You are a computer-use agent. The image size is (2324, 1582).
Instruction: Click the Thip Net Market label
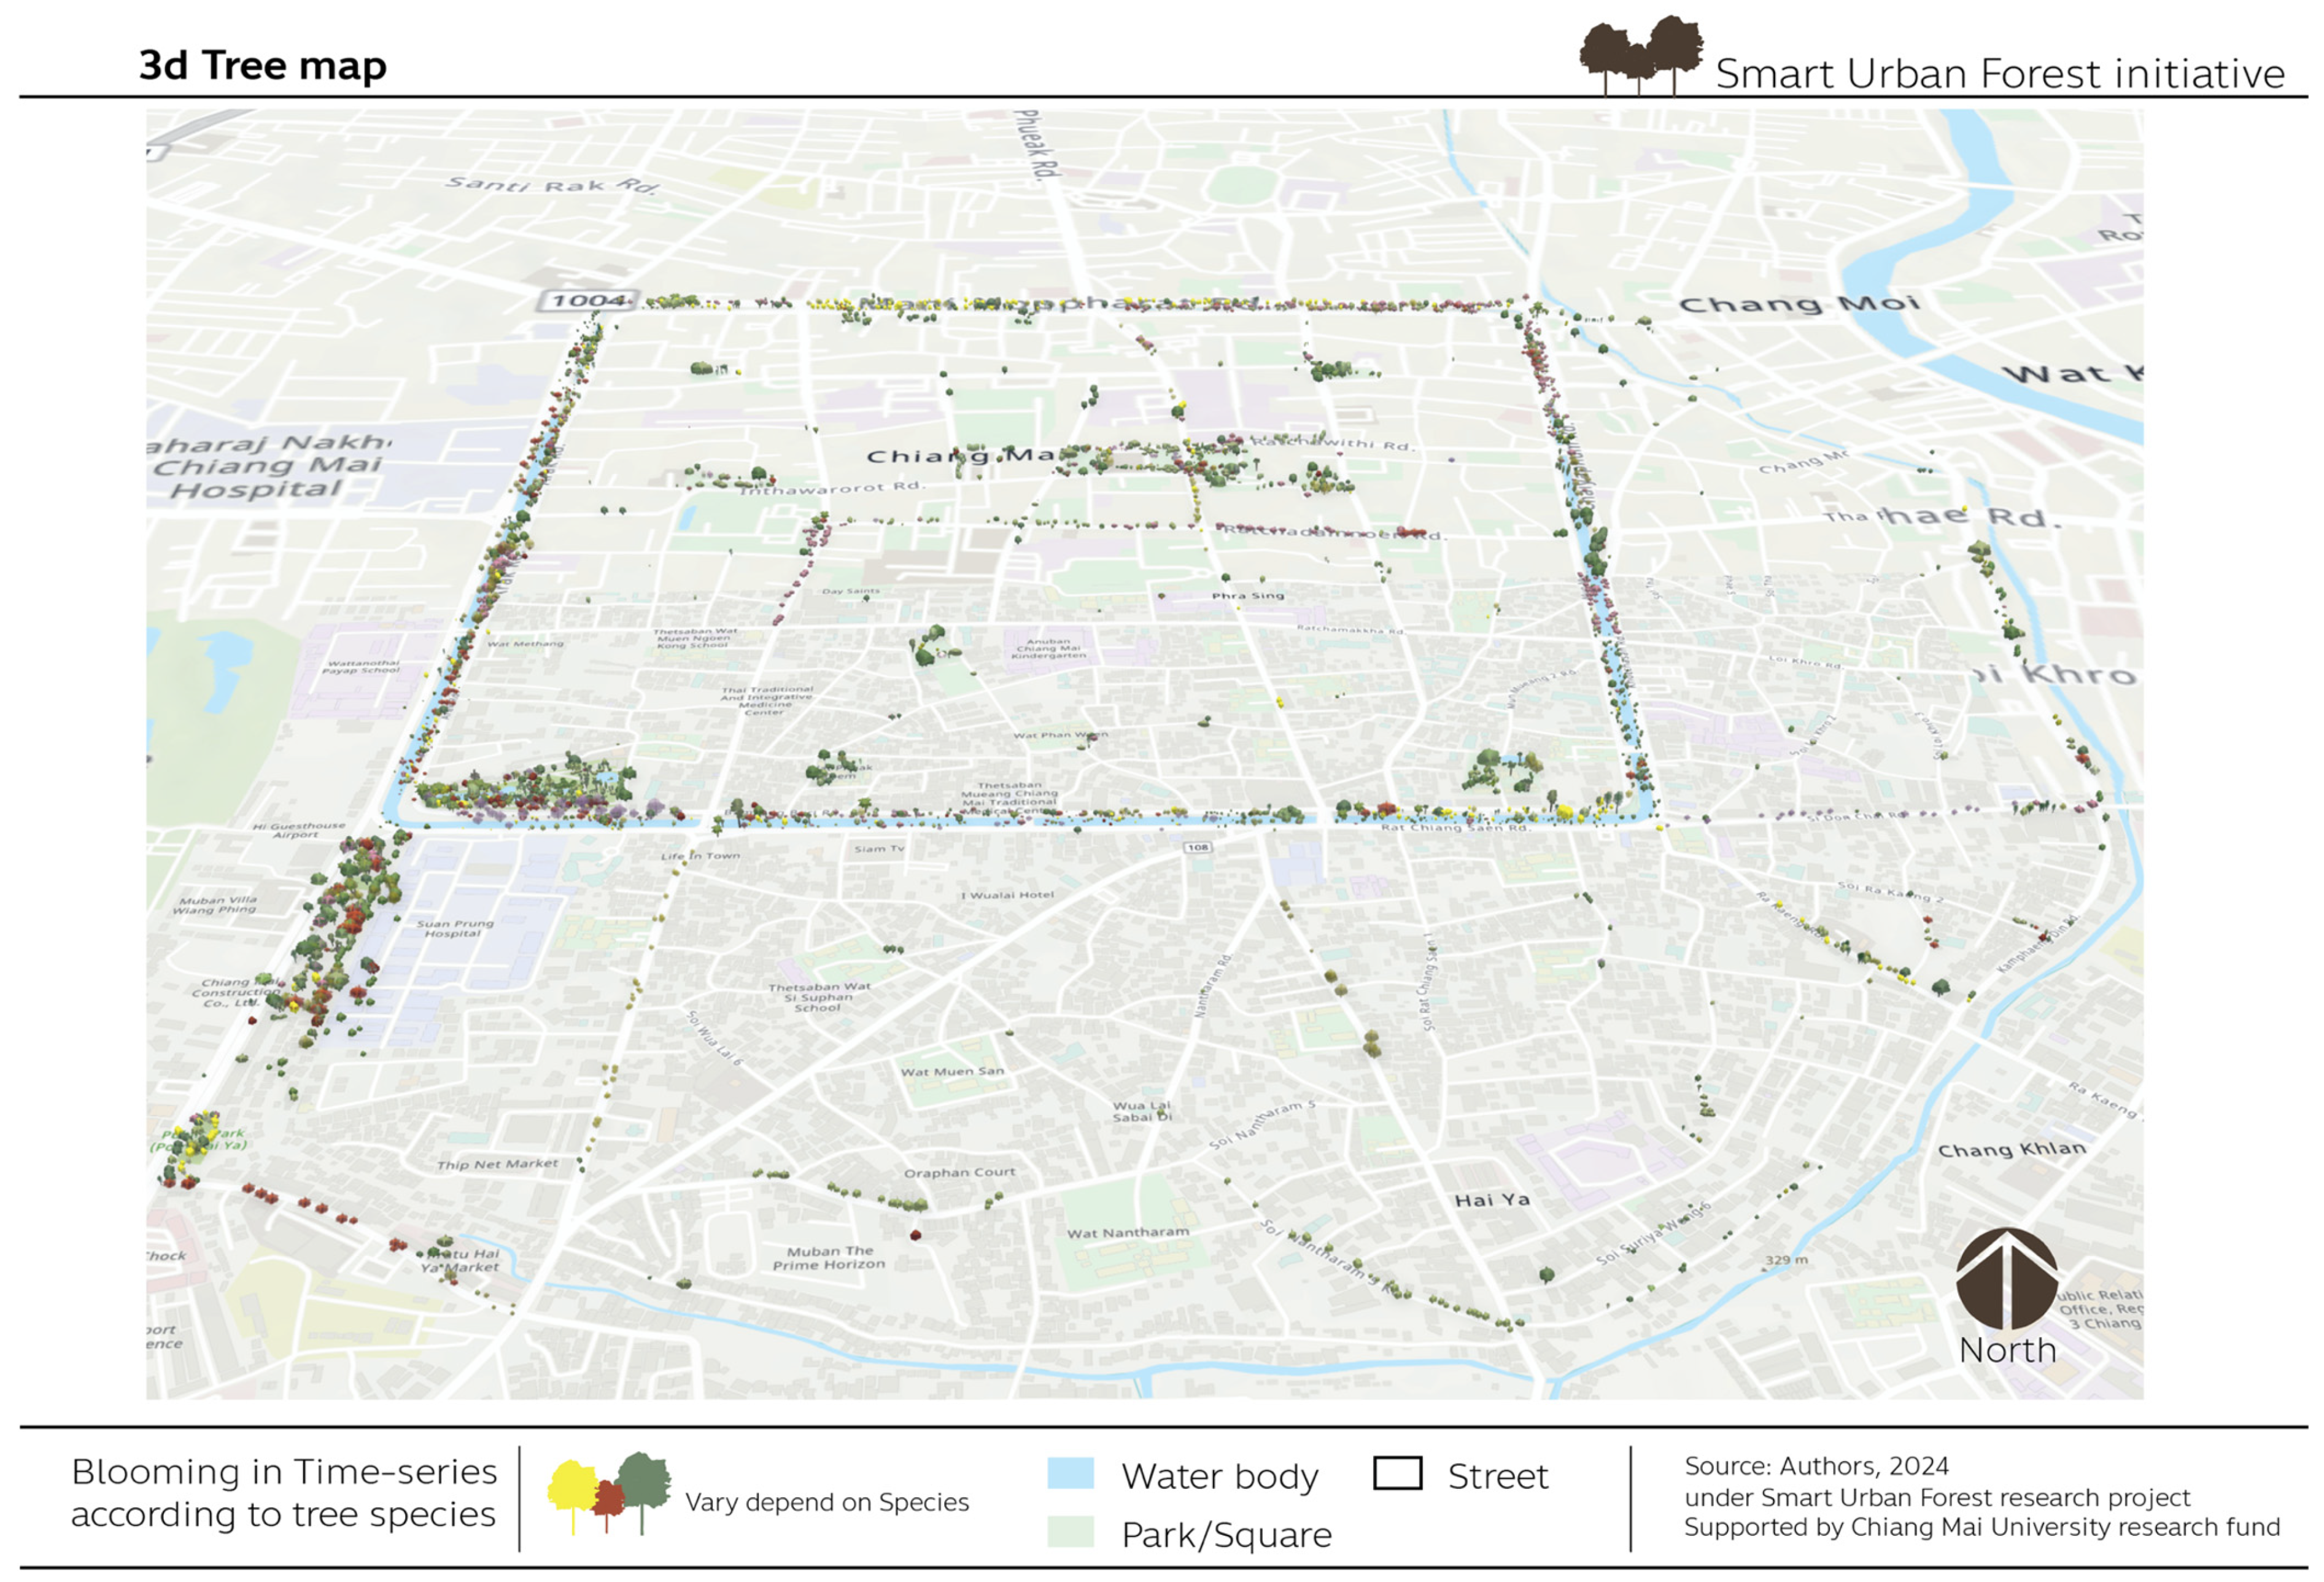(x=497, y=1164)
